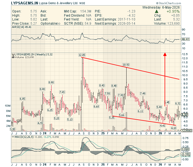Click the 7.50 high price label
The image size is (193, 167).
point(107,93)
